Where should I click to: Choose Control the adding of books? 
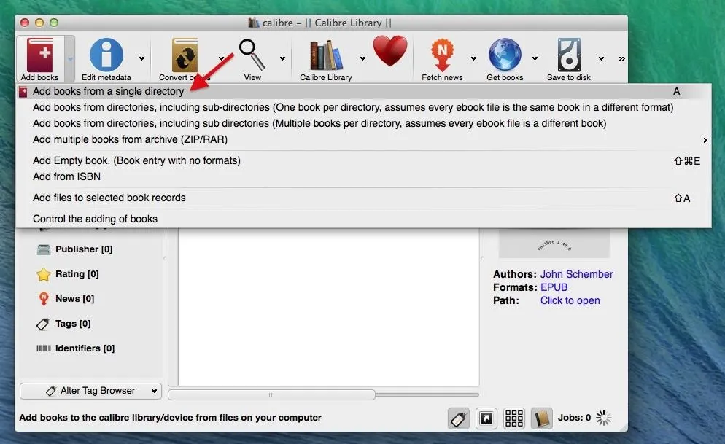point(363,219)
